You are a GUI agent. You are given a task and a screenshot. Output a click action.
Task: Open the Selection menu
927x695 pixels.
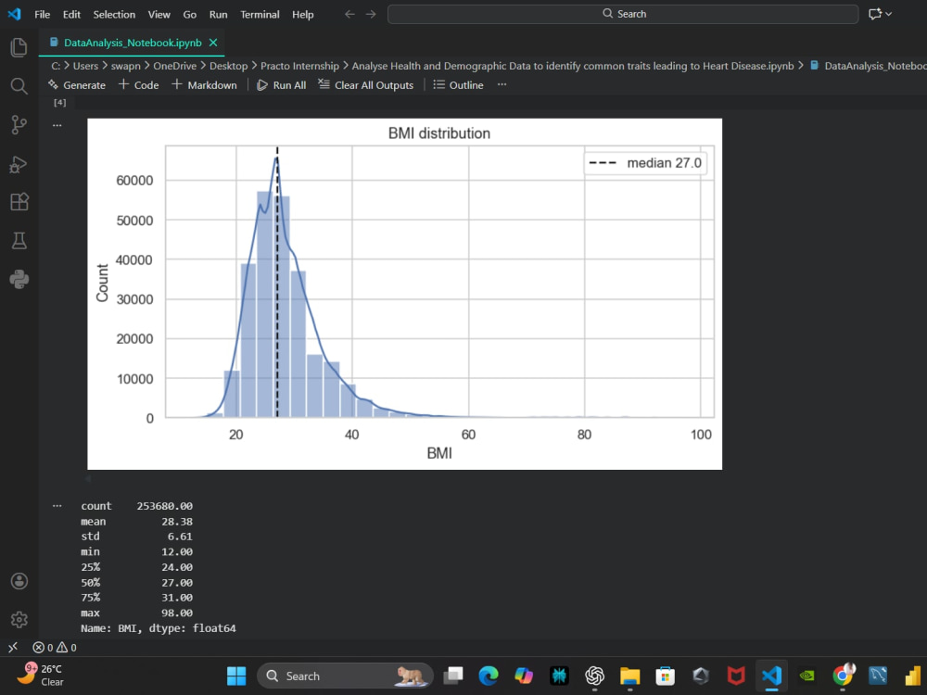(114, 14)
